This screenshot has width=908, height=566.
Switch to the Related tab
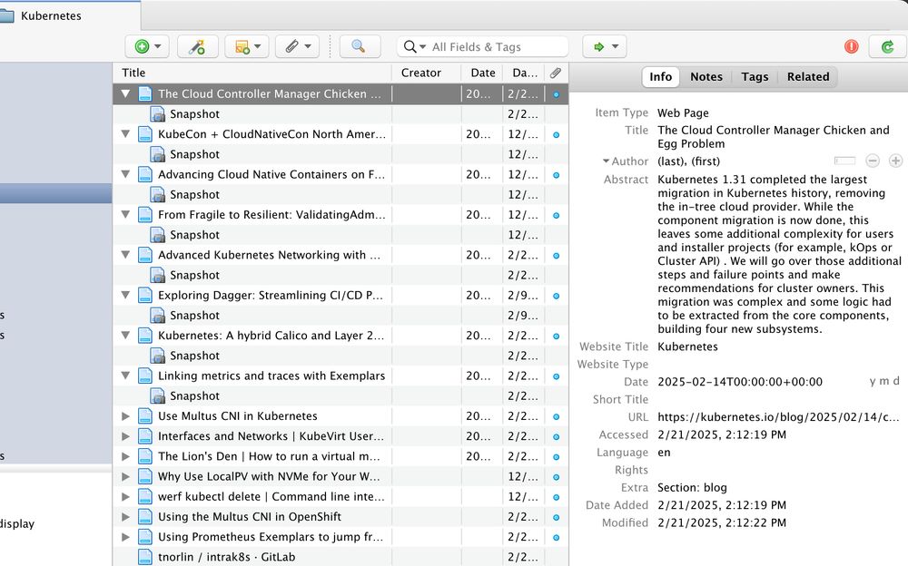click(x=808, y=77)
